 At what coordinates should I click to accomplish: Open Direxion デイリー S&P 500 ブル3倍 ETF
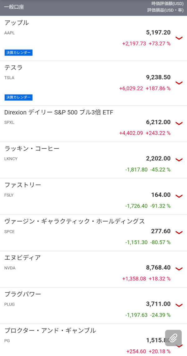point(59,113)
